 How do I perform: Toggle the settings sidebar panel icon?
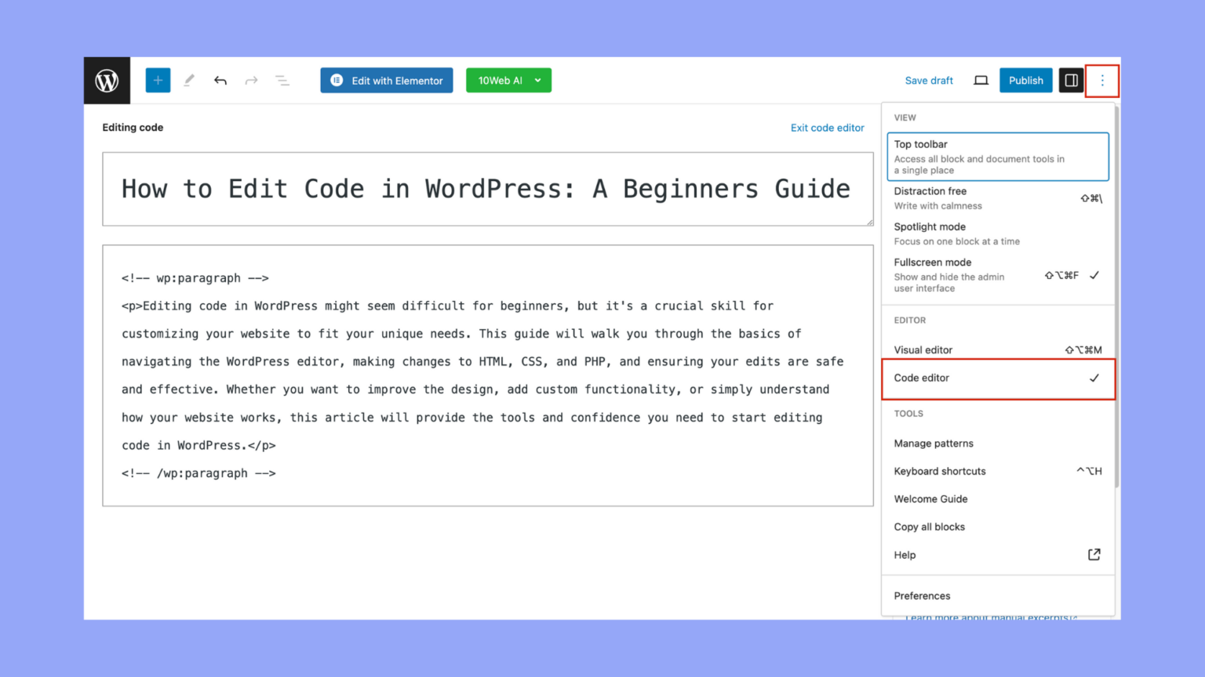[x=1071, y=80]
